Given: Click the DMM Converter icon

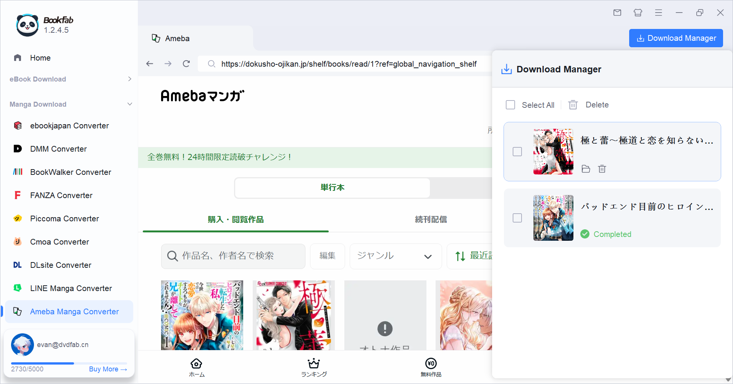Looking at the screenshot, I should point(18,149).
